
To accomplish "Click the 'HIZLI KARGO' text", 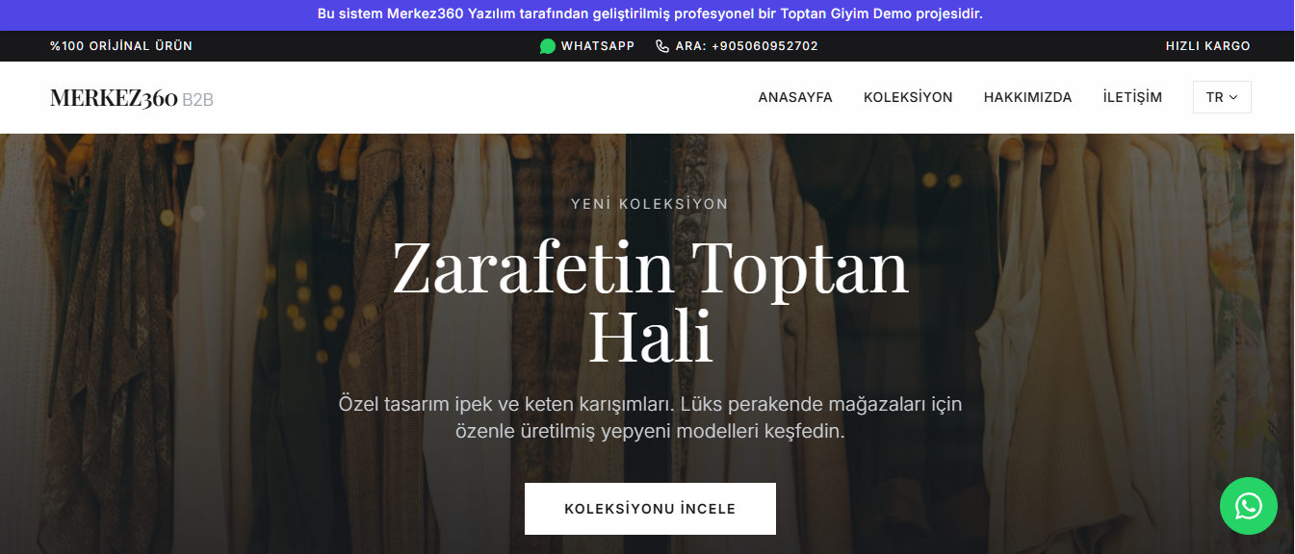I will 1207,46.
